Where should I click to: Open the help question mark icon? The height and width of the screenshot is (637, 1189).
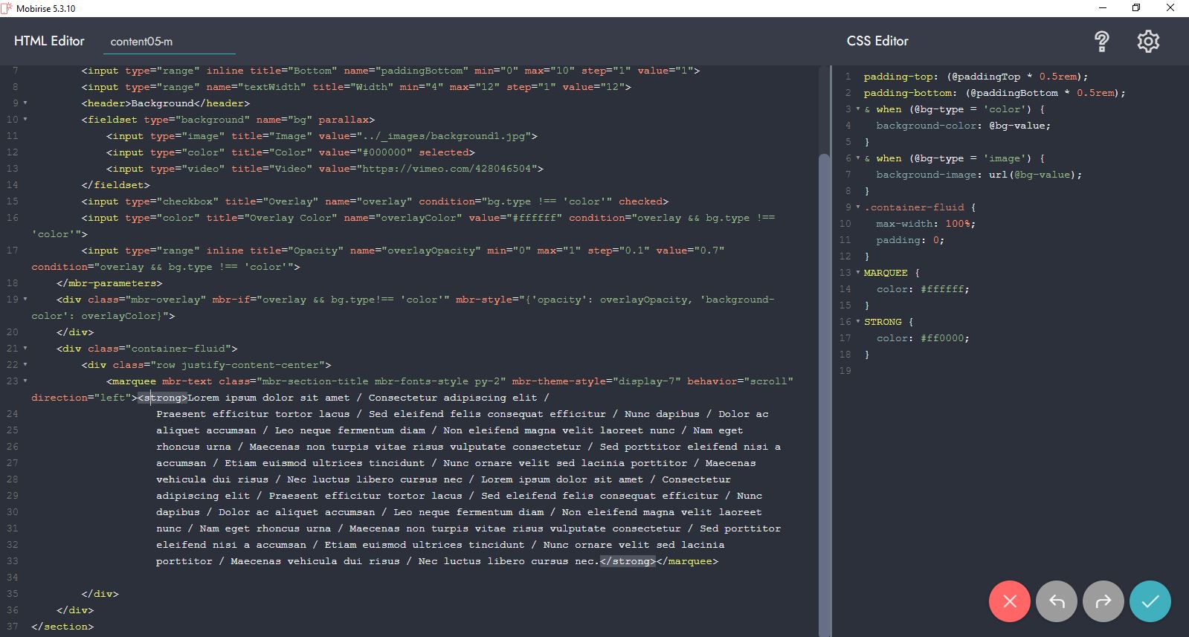click(x=1101, y=42)
